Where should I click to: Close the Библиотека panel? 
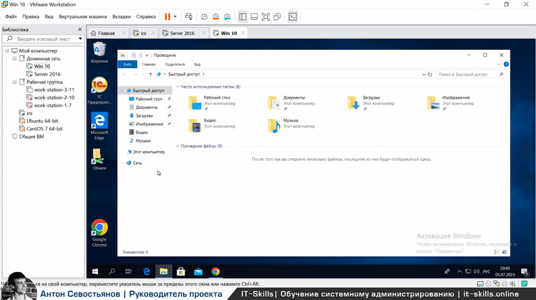coord(80,29)
